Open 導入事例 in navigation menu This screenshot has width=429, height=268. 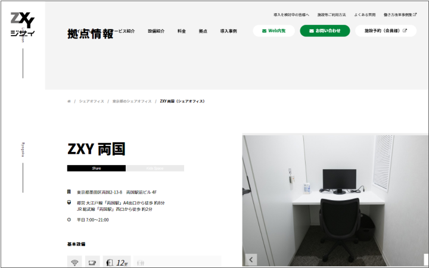pos(228,31)
